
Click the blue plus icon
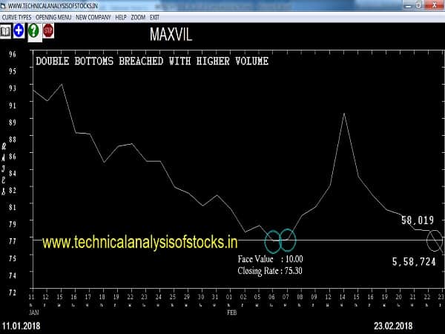click(x=19, y=31)
